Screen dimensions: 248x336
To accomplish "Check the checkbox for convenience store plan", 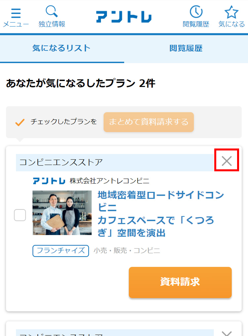I will (20, 215).
